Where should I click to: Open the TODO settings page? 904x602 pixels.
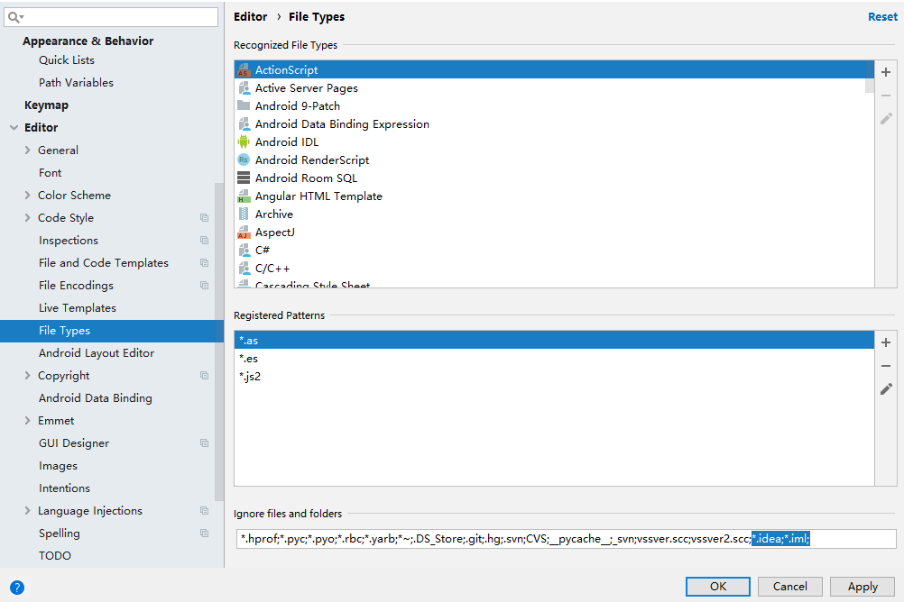55,556
